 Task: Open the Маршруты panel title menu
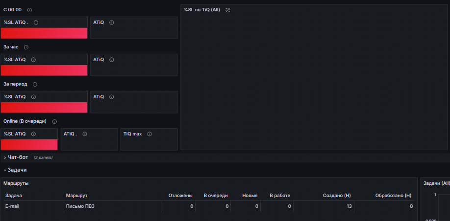pyautogui.click(x=16, y=183)
